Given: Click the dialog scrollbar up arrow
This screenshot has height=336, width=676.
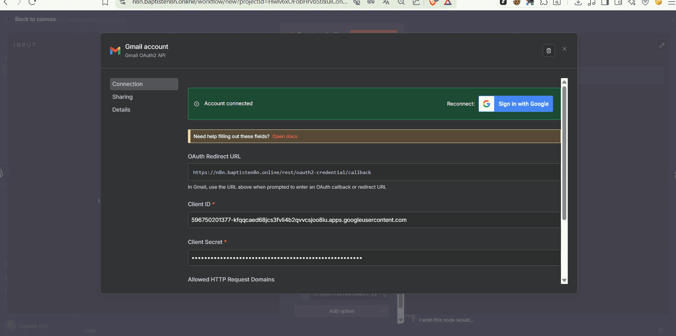Looking at the screenshot, I should click(x=565, y=82).
